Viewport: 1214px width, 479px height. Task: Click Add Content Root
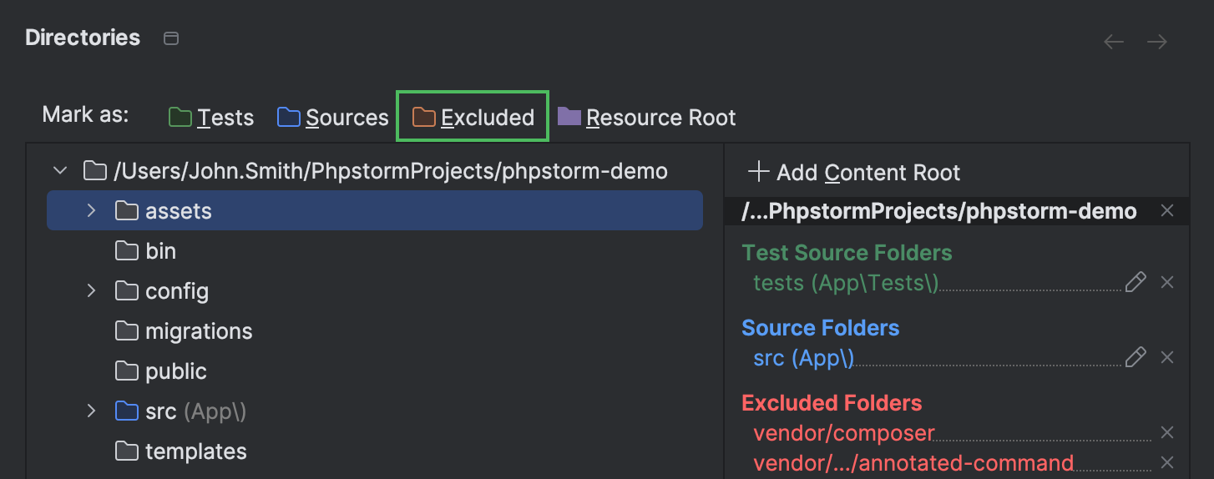click(x=854, y=173)
